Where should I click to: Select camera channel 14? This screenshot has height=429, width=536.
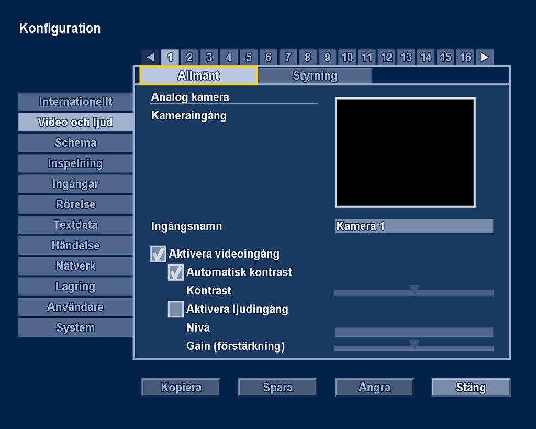(x=426, y=57)
